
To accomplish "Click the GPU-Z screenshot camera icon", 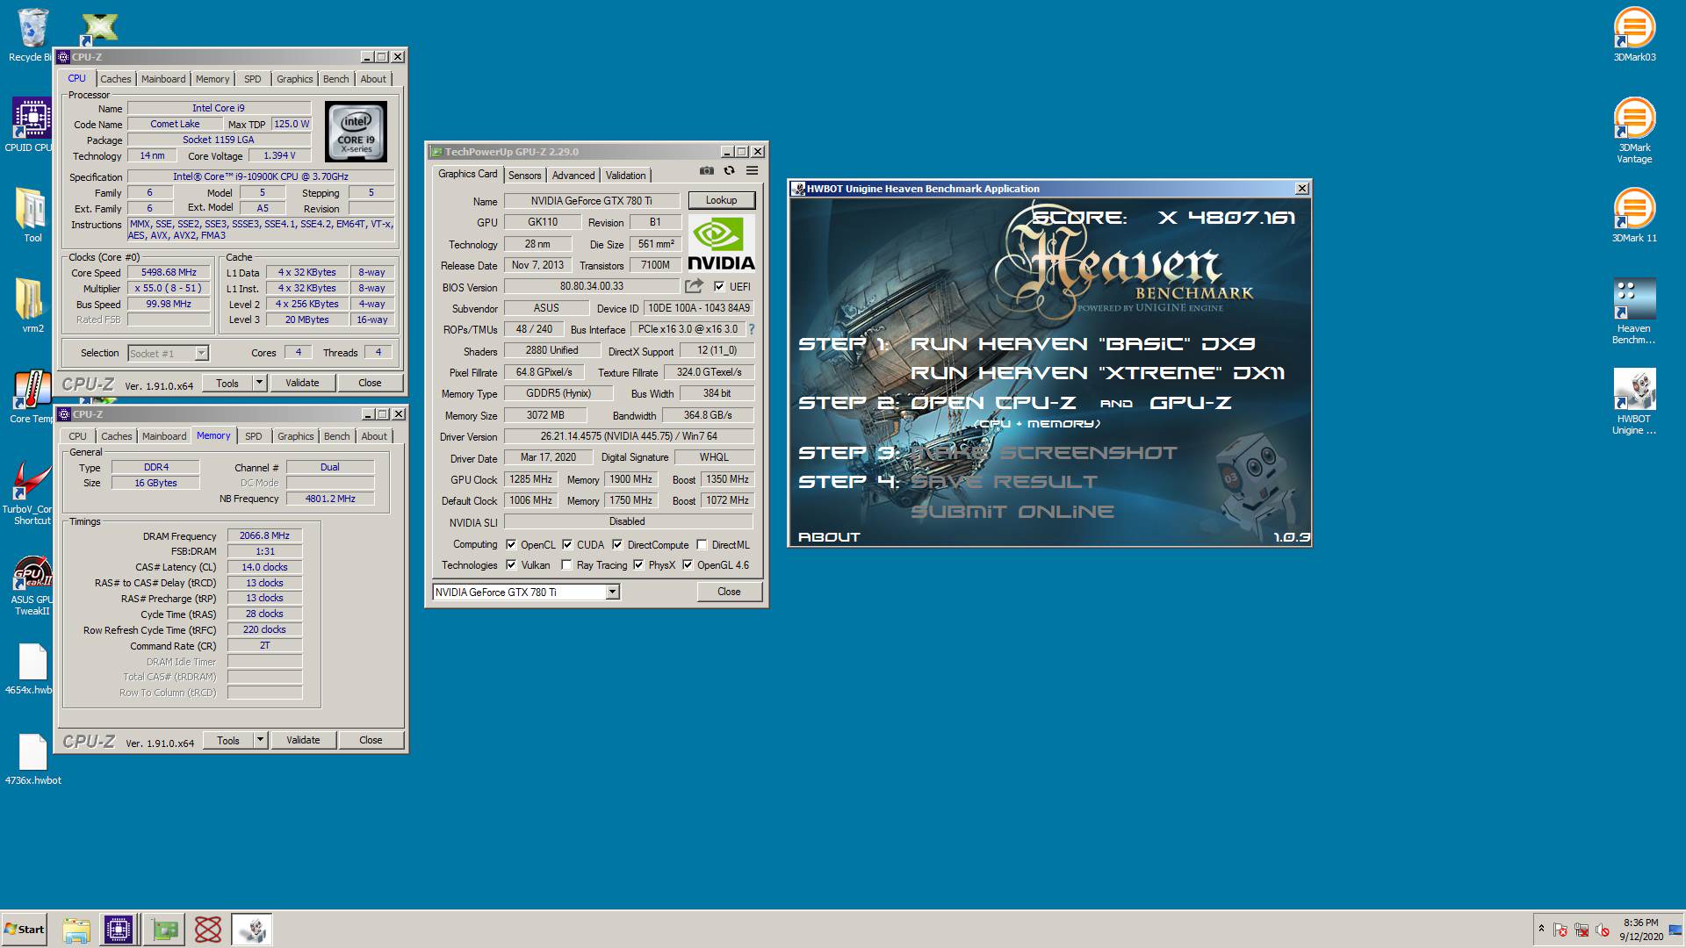I will [707, 170].
